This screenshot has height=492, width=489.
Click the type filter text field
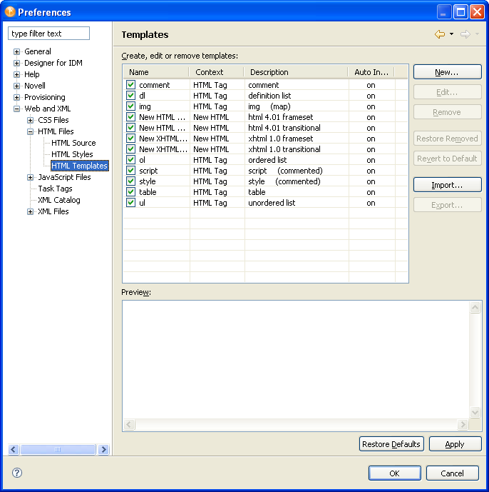(49, 34)
